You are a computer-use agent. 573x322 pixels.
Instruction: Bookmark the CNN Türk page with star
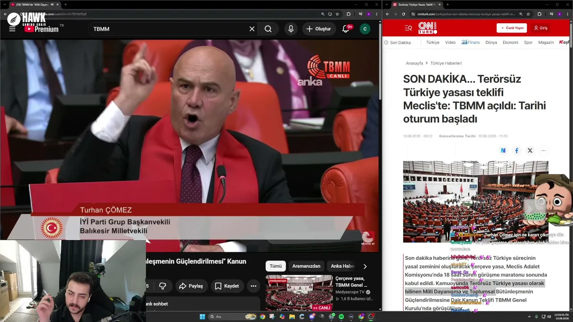point(528,14)
